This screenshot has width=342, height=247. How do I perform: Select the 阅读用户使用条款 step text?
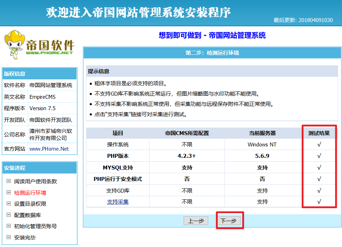coord(36,182)
